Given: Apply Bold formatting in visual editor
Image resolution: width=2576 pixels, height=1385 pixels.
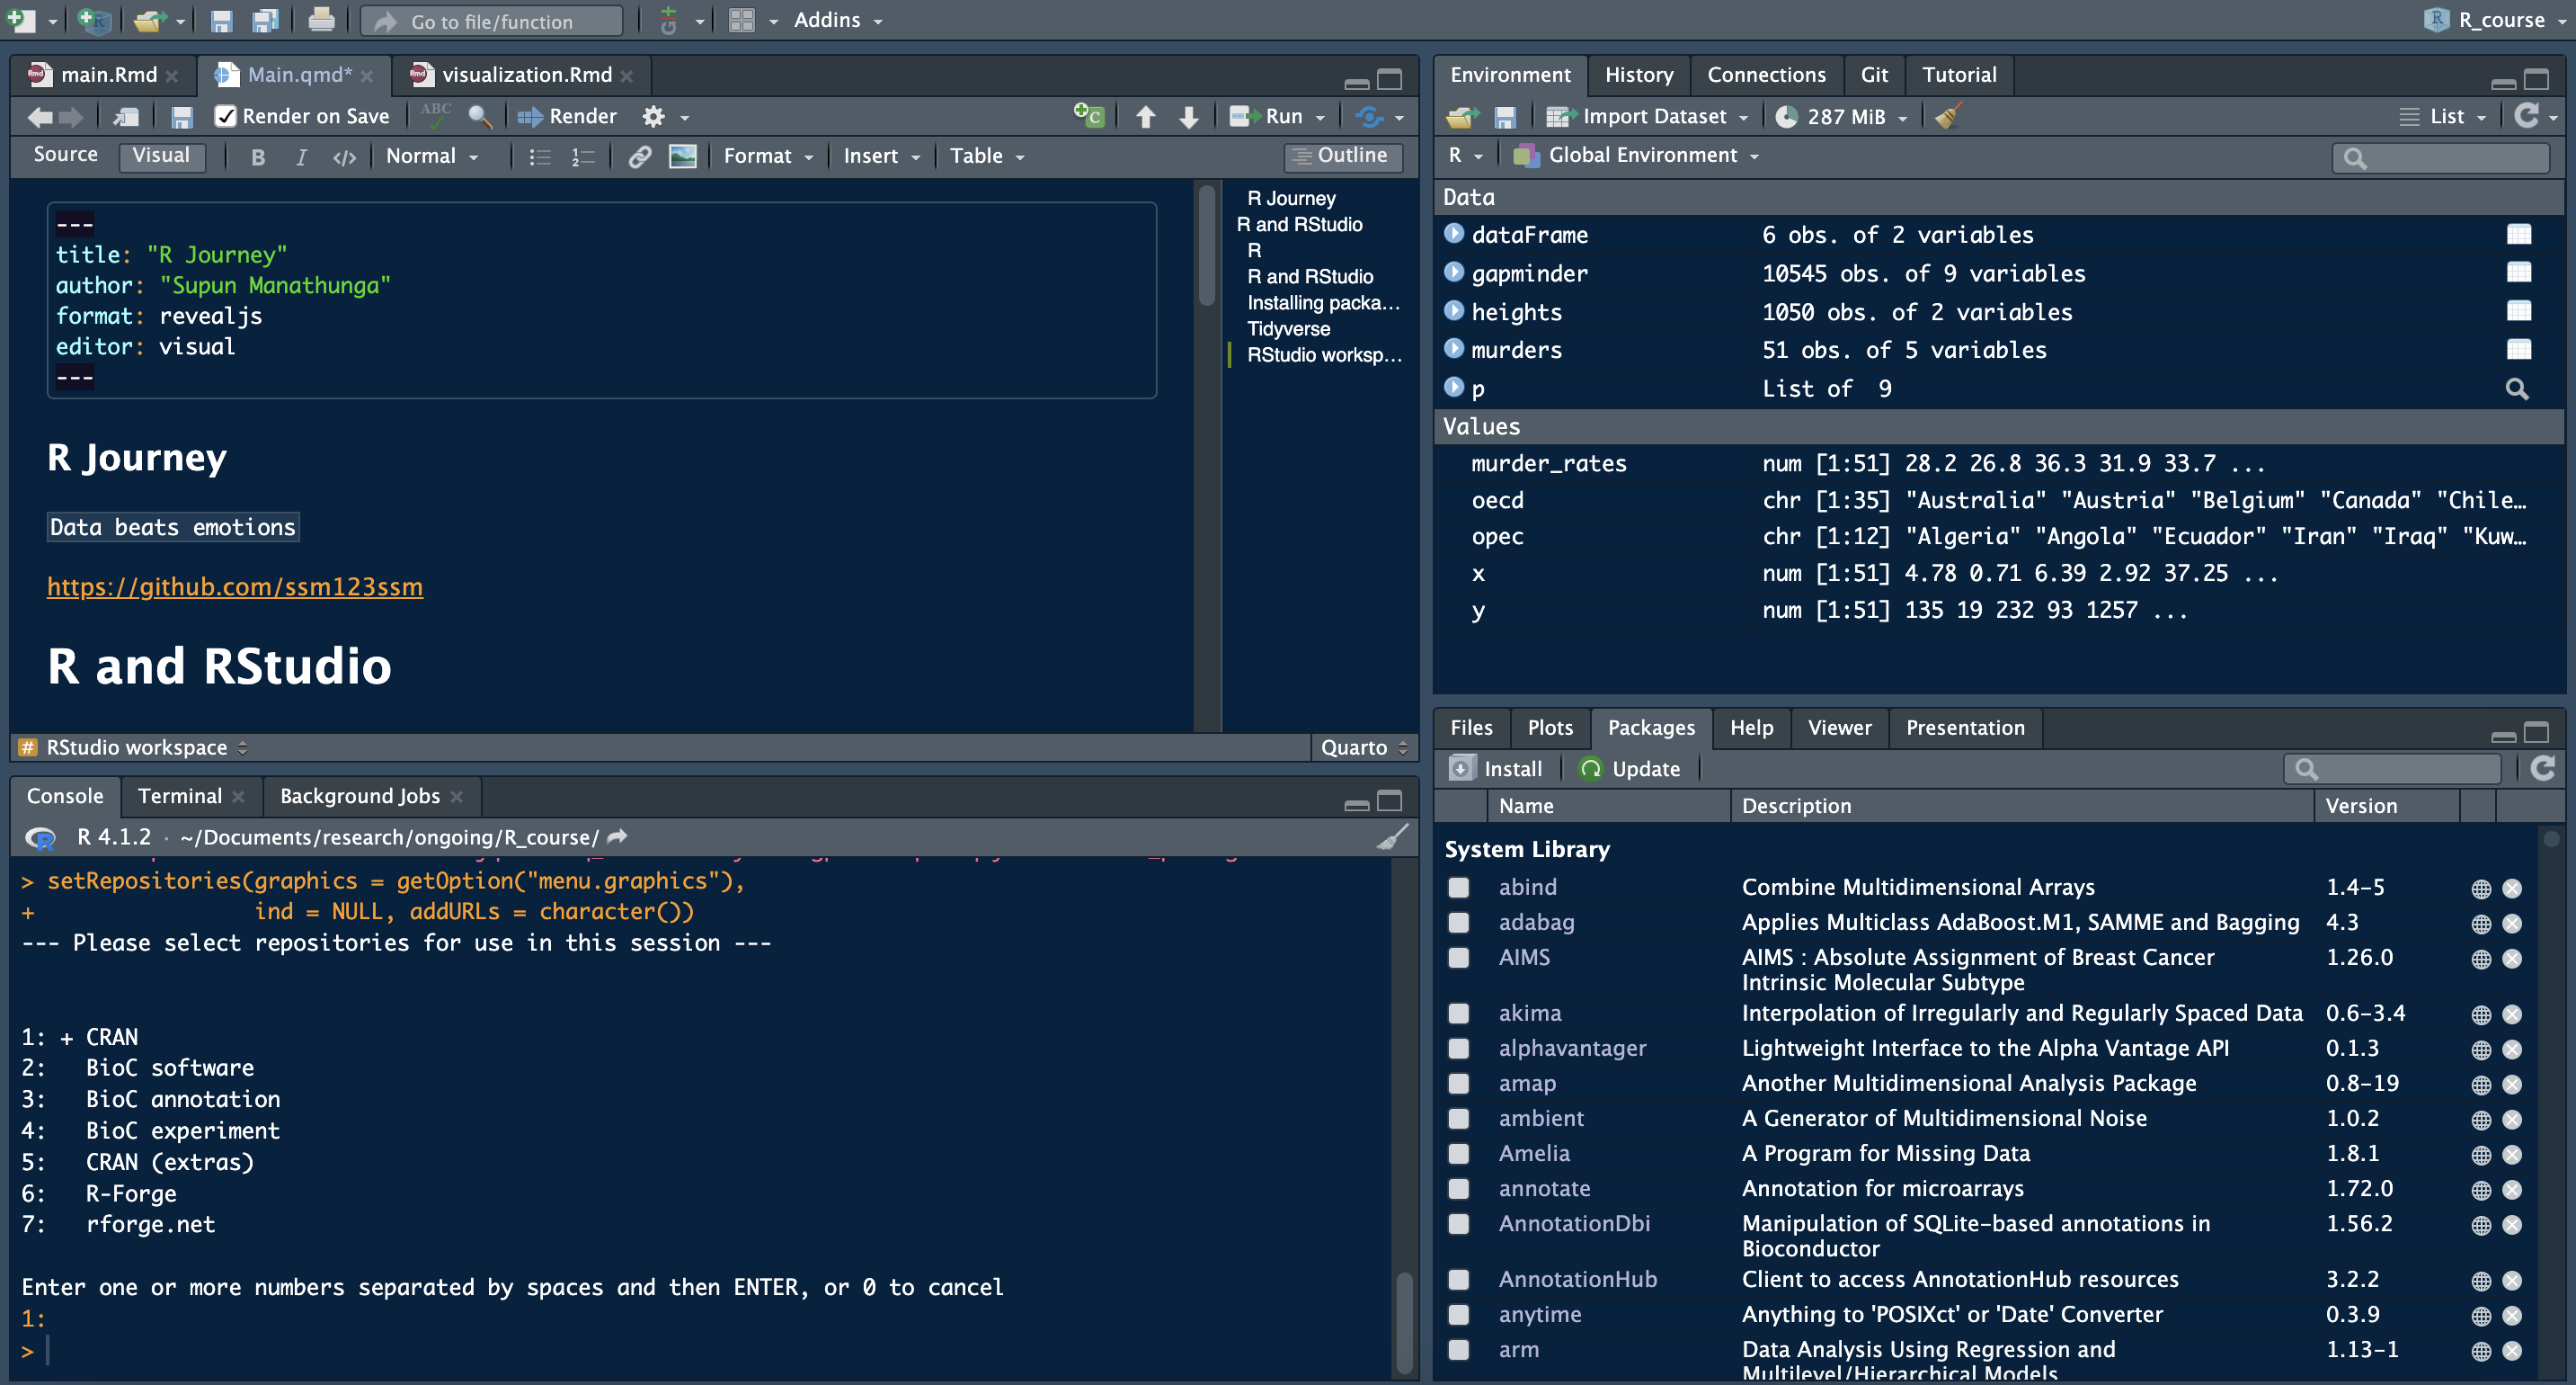Looking at the screenshot, I should (258, 156).
